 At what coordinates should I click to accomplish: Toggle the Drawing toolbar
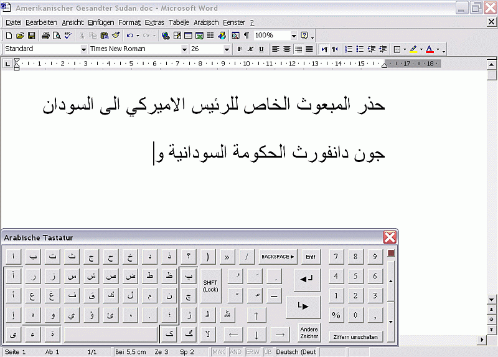222,36
